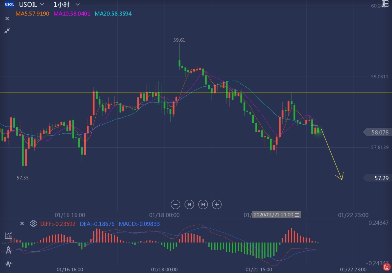
Task: Remove the MACD indicator panel
Action: point(22,223)
